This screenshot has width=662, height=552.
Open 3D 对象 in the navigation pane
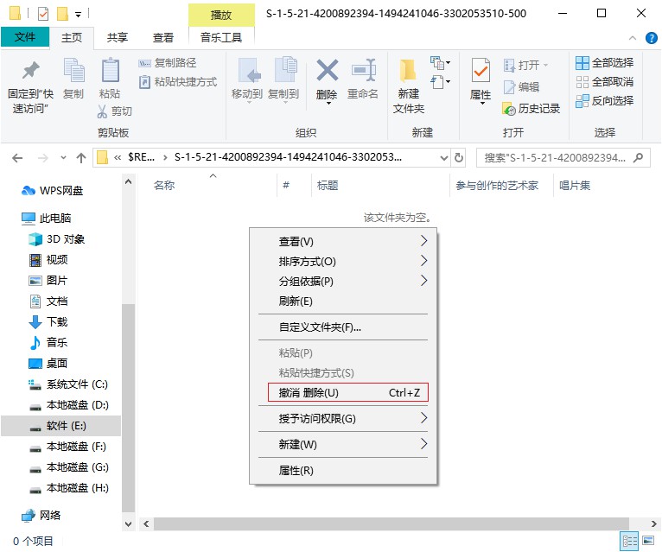[x=56, y=239]
